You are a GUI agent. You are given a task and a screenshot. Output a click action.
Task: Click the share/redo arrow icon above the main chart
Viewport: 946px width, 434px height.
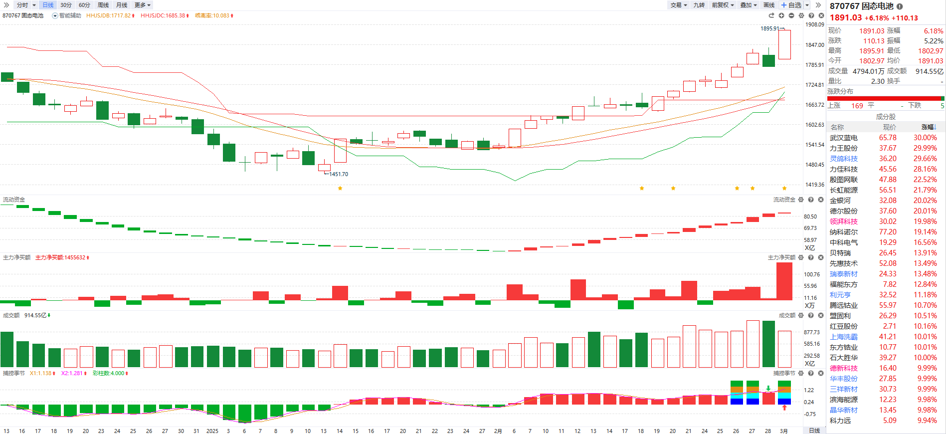(771, 15)
